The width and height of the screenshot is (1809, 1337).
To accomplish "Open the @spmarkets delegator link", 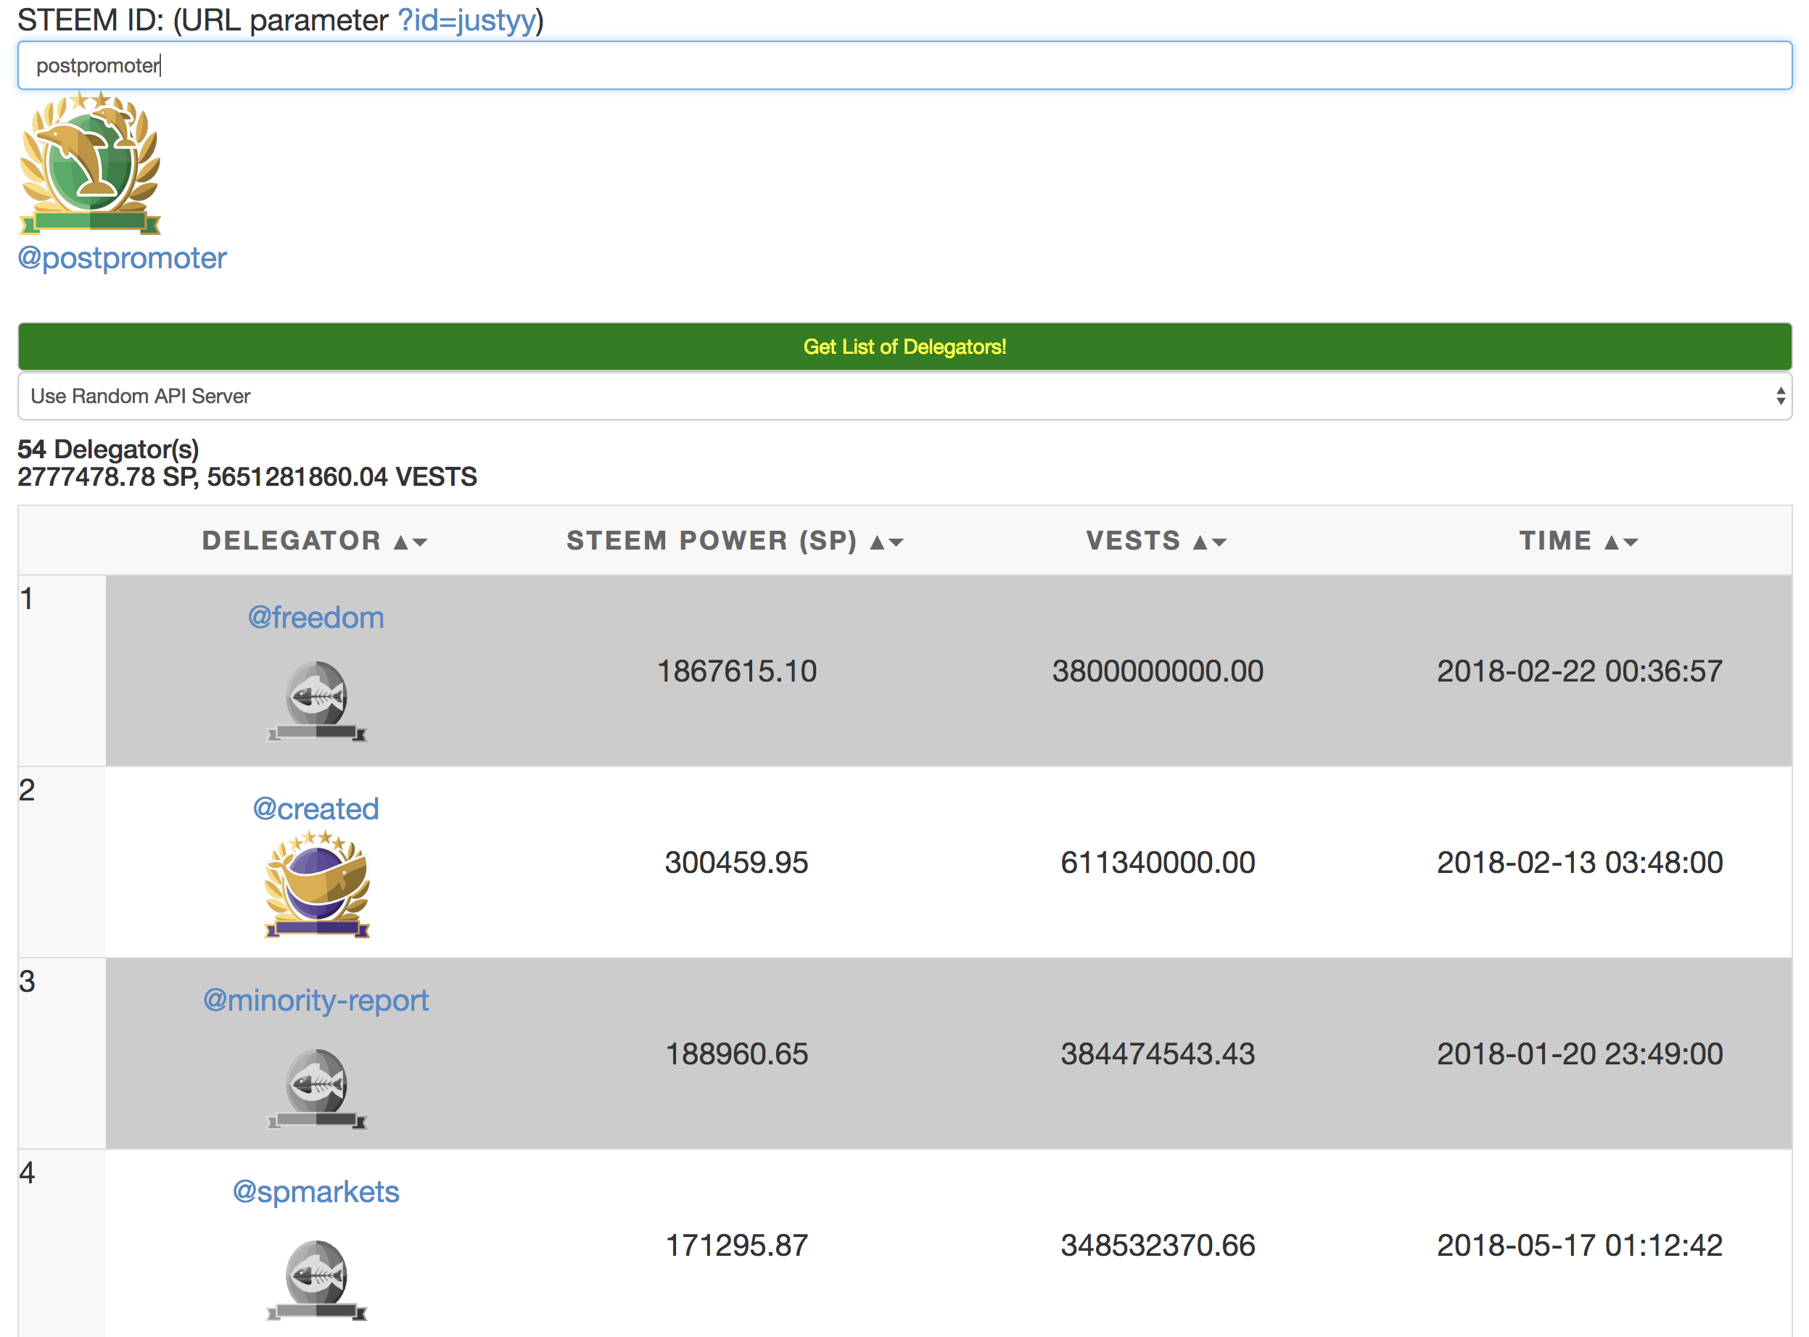I will (x=316, y=1192).
